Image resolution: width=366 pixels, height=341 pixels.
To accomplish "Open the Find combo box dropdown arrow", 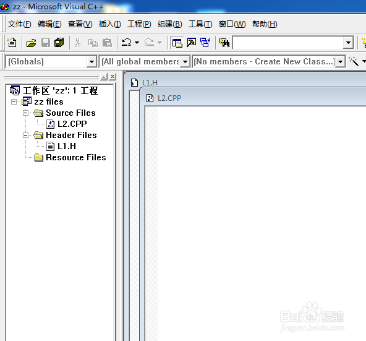I will [348, 43].
